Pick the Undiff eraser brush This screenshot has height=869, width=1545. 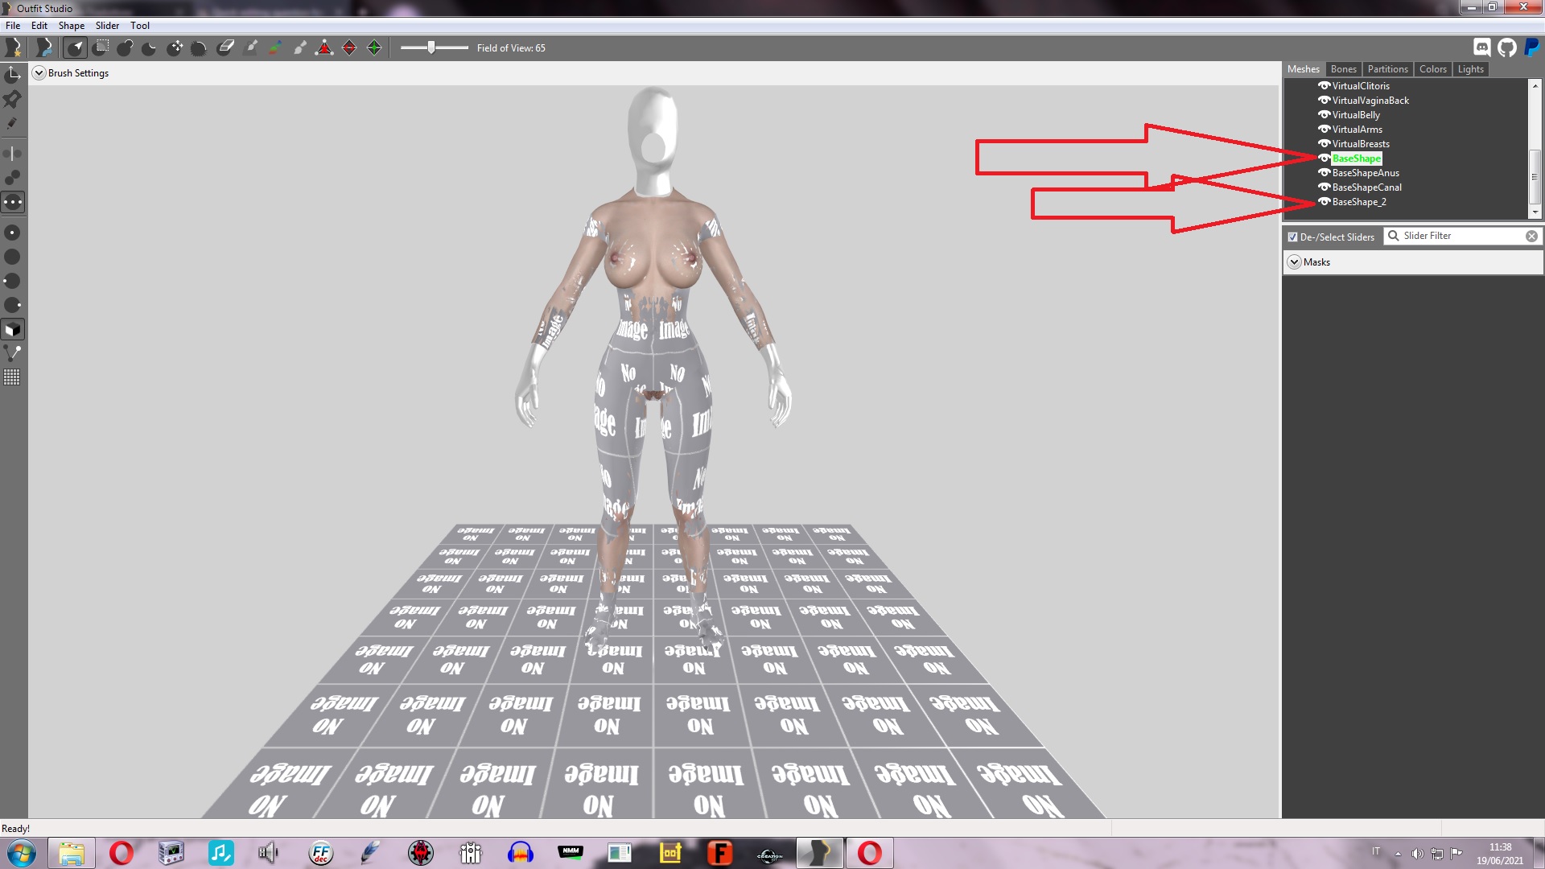tap(225, 48)
